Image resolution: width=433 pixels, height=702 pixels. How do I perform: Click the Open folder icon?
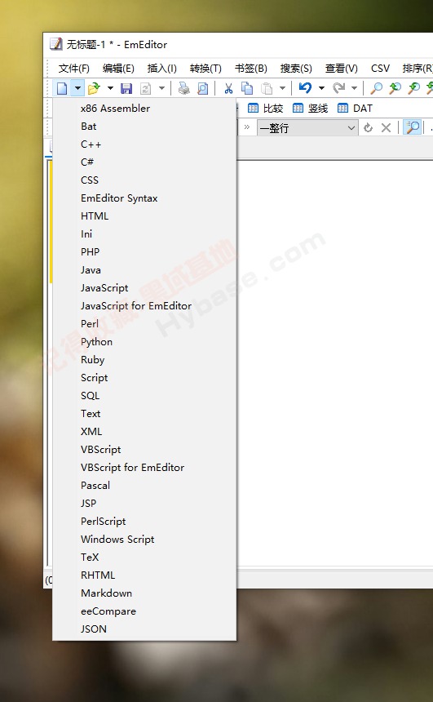coord(94,88)
